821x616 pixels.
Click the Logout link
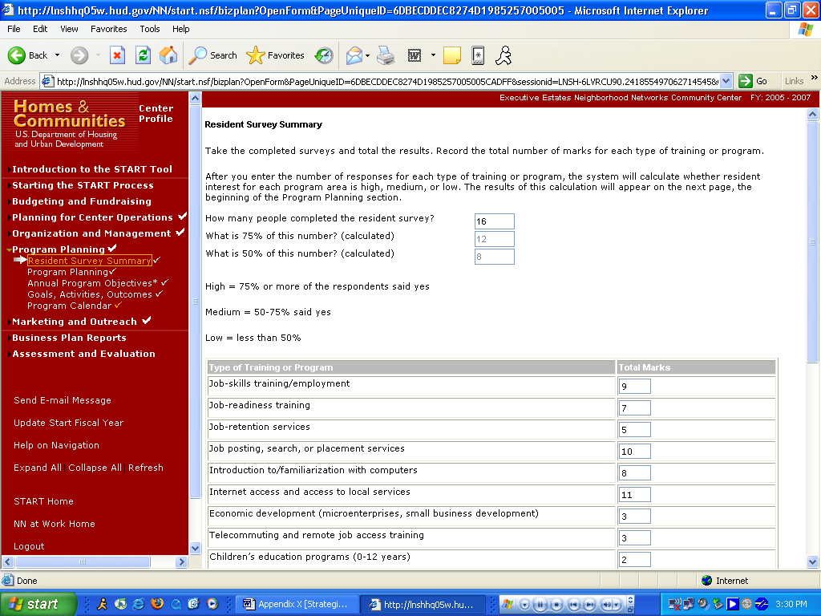(x=29, y=546)
